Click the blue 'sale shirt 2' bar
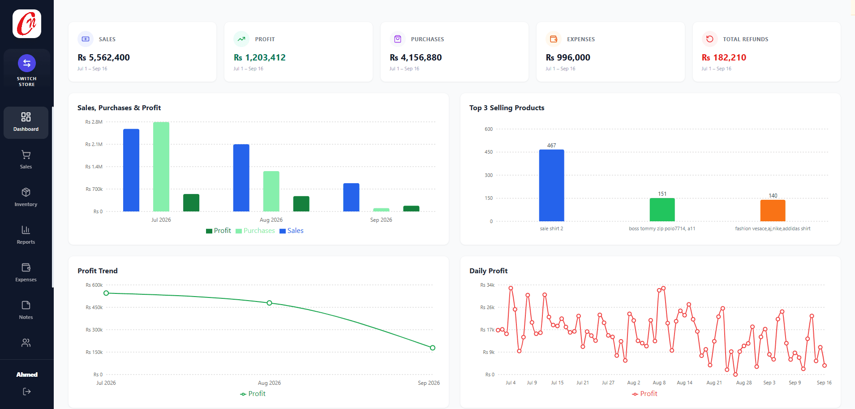This screenshot has height=409, width=855. pos(551,185)
